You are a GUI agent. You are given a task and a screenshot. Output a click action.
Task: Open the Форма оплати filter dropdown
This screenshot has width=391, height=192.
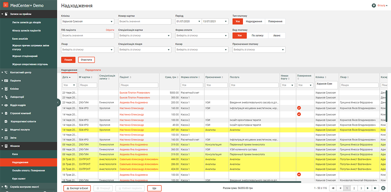click(x=202, y=36)
